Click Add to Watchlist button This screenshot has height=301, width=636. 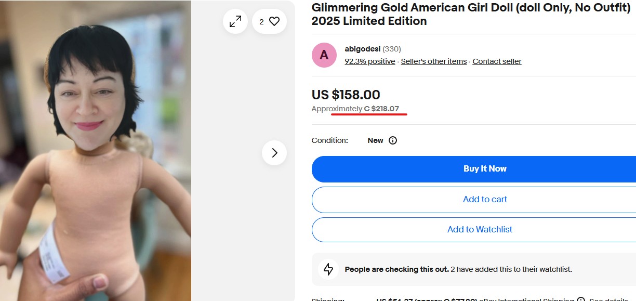click(x=480, y=229)
